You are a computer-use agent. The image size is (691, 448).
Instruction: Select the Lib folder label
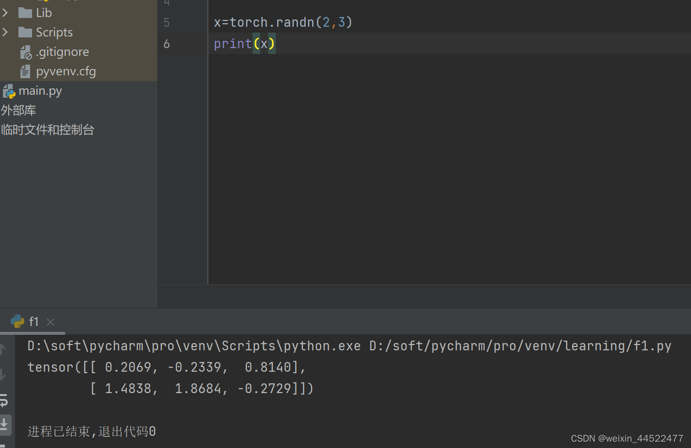(44, 13)
